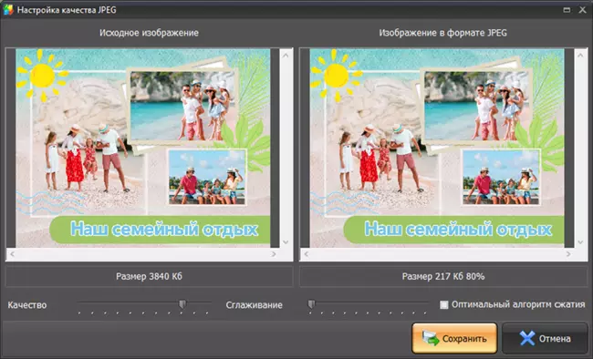Click right arrow of source image horizontal scrollbar
This screenshot has height=359, width=593.
pos(274,254)
